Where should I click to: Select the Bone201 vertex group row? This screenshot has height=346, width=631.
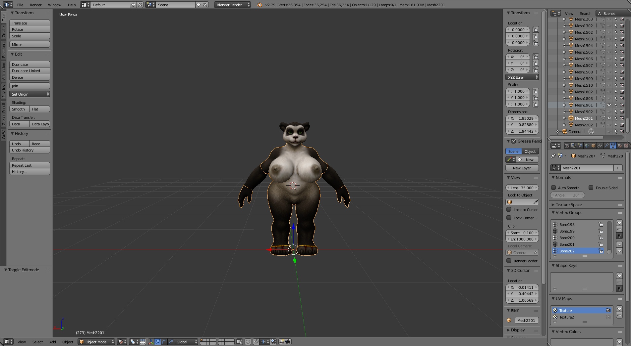578,244
